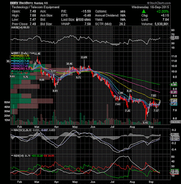The image size is (181, 184).
Task: Click the Annual Dividend label
Action: [107, 16]
